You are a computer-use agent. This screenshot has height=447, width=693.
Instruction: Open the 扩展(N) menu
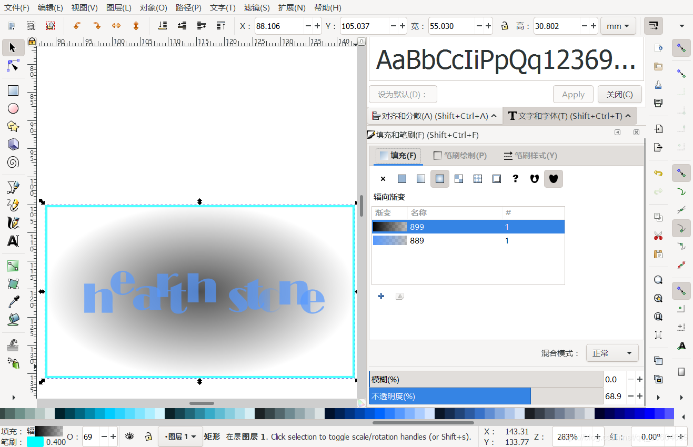point(292,8)
